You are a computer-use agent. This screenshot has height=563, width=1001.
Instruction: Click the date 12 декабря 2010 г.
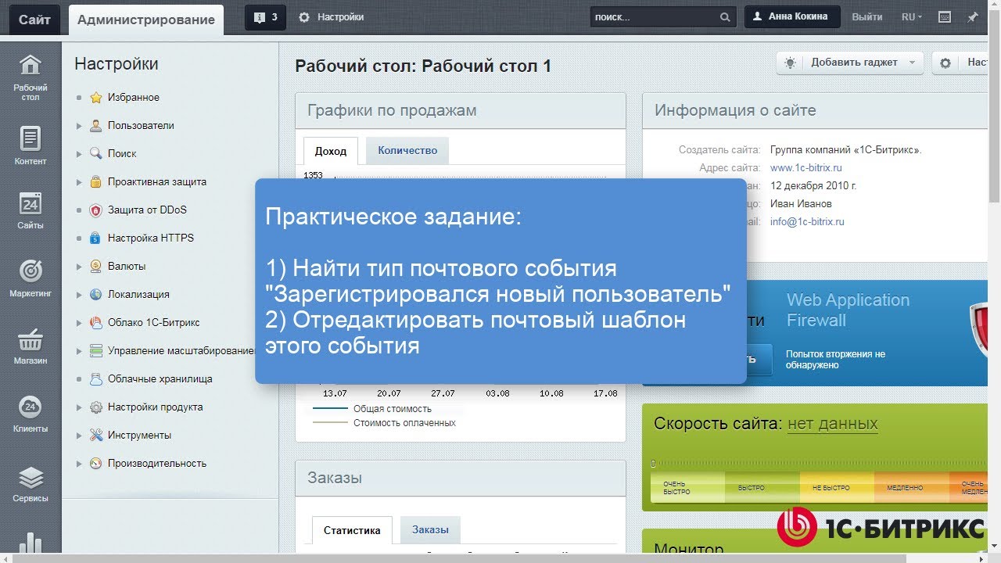click(813, 186)
